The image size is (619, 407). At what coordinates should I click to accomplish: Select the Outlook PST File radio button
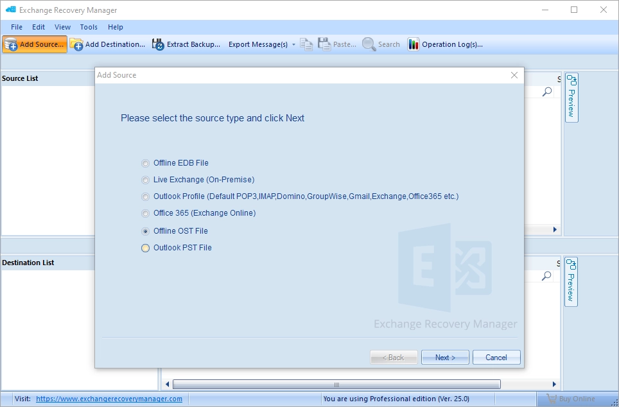coord(146,248)
